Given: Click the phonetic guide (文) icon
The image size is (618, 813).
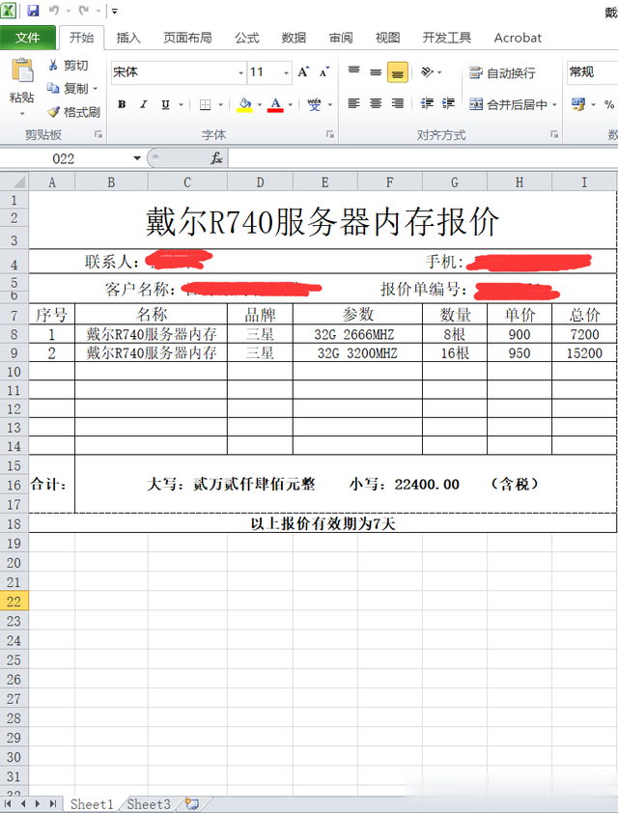Looking at the screenshot, I should (x=314, y=104).
